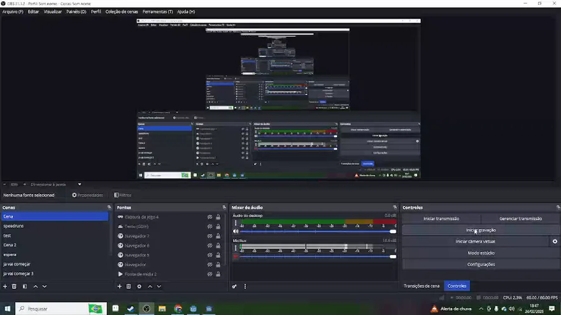Screen dimensions: 561x315
Task: Enable Modo estúdio
Action: [x=481, y=253]
